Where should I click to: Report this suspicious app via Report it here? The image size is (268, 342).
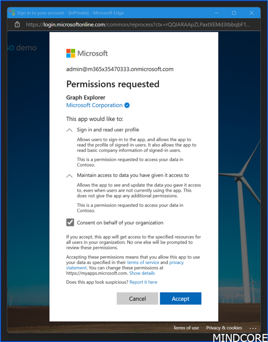point(143,282)
